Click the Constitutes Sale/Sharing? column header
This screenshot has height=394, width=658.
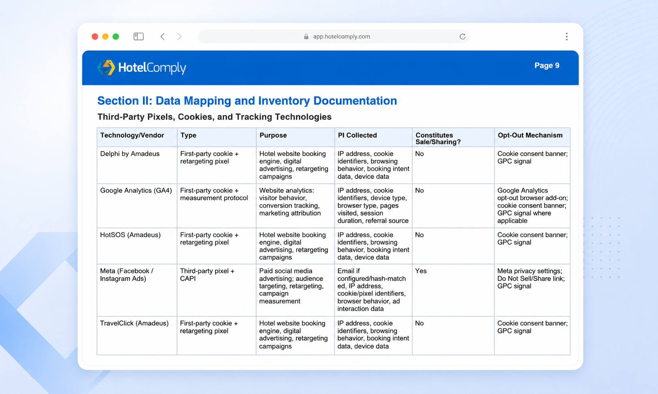point(453,137)
